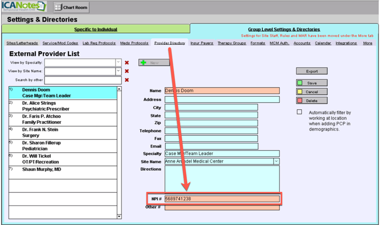Image resolution: width=380 pixels, height=225 pixels.
Task: Click the Zip field
Action: click(x=211, y=123)
